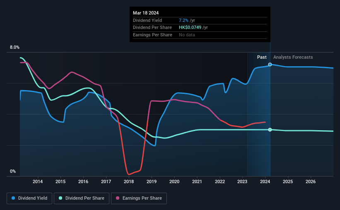Click the 2019 x-axis label

tap(152, 181)
